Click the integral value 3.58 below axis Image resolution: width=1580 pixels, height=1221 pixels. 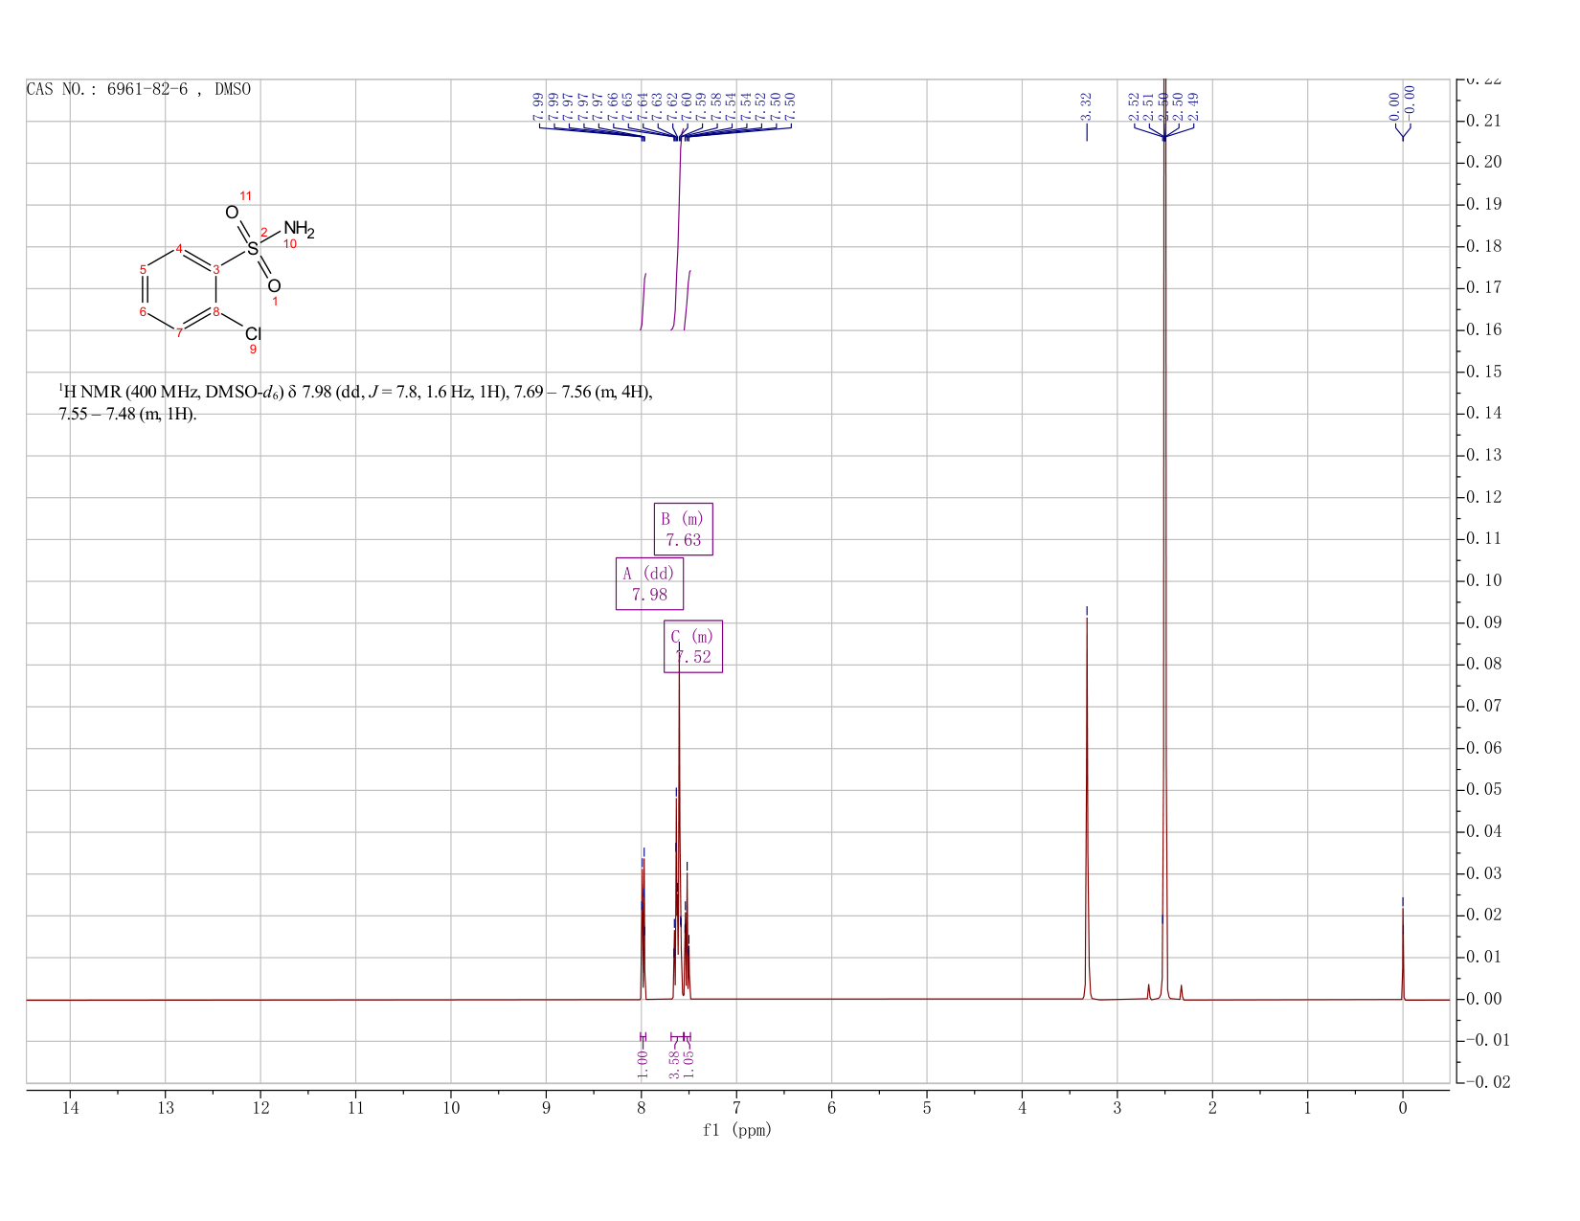pos(674,1063)
